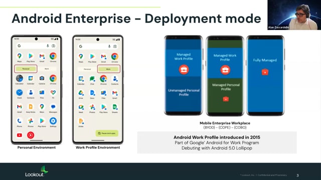Screen dimensions: 321x180
Task: Click "Android Work Profile introduced in 2015" heading
Action: point(217,137)
